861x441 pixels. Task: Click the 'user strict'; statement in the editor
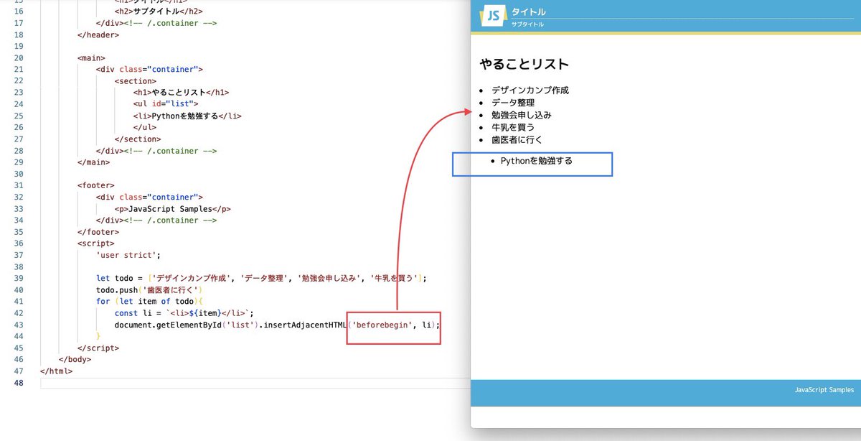[128, 255]
